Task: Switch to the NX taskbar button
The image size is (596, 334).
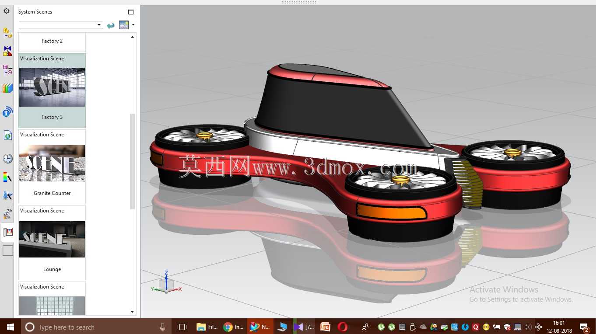Action: [260, 327]
